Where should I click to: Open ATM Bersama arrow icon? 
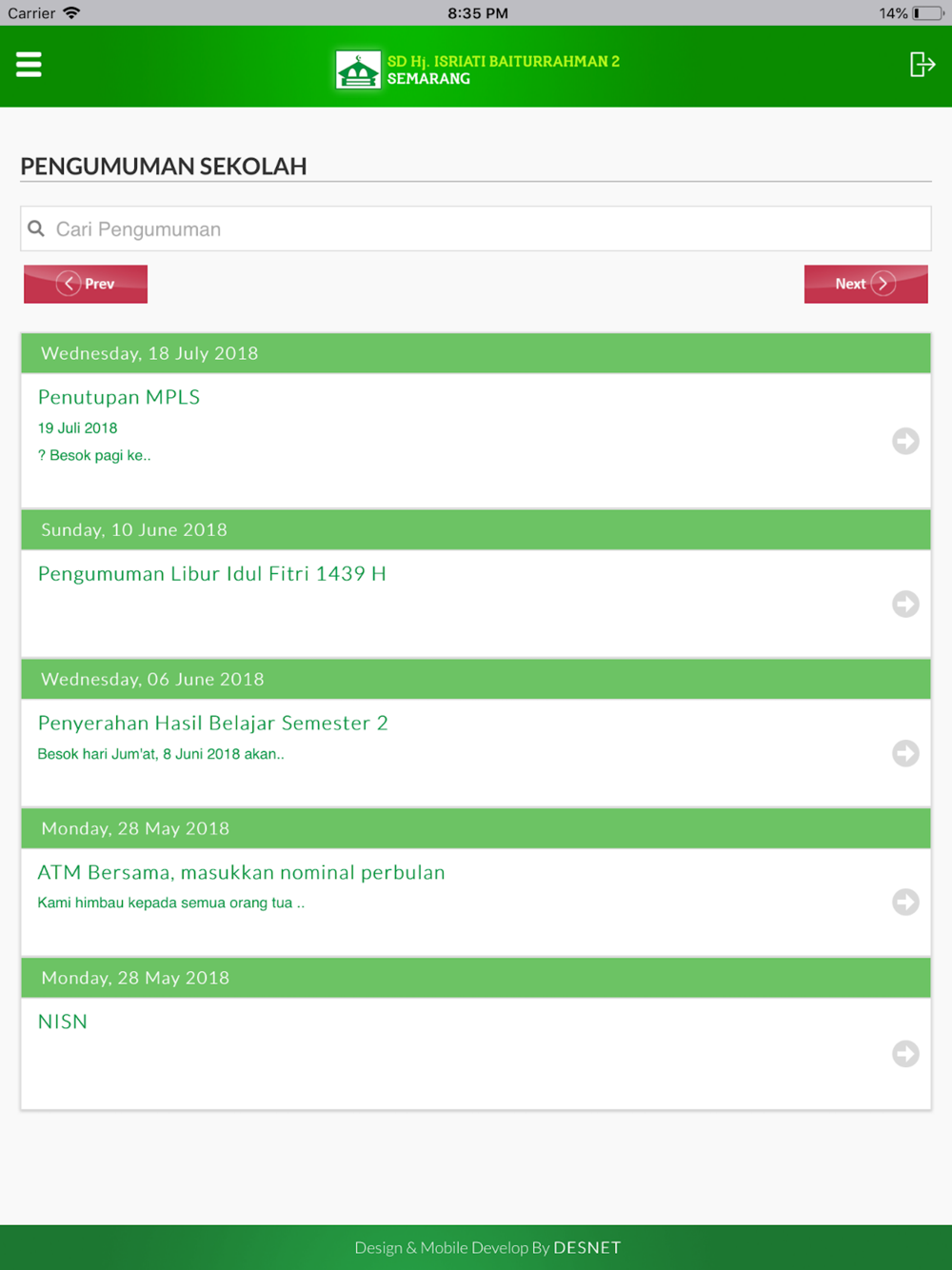pyautogui.click(x=905, y=902)
